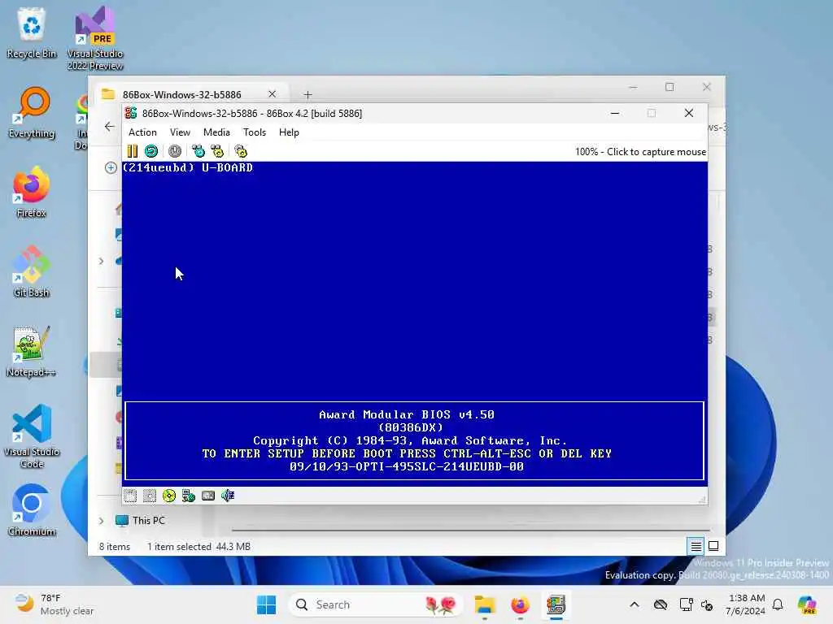Go back in File Explorer
Screen dimensions: 833x624
pos(110,127)
